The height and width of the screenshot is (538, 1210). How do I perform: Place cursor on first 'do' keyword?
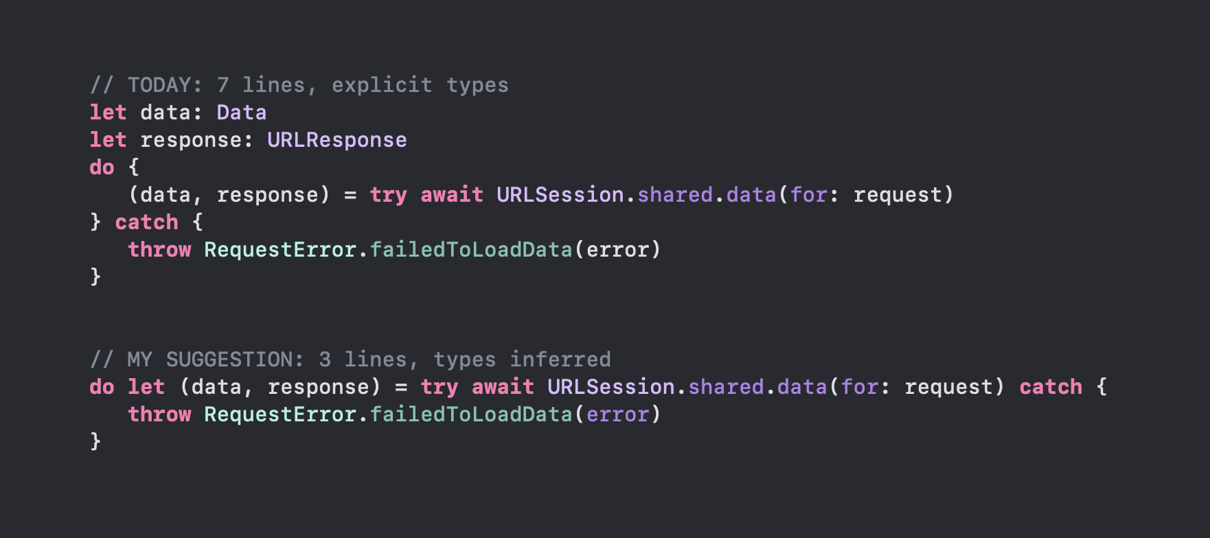tap(102, 167)
